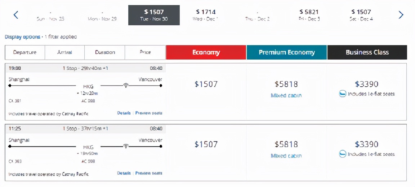This screenshot has width=415, height=187.
Task: Select $5818 Premium Economy, first flight
Action: point(286,84)
